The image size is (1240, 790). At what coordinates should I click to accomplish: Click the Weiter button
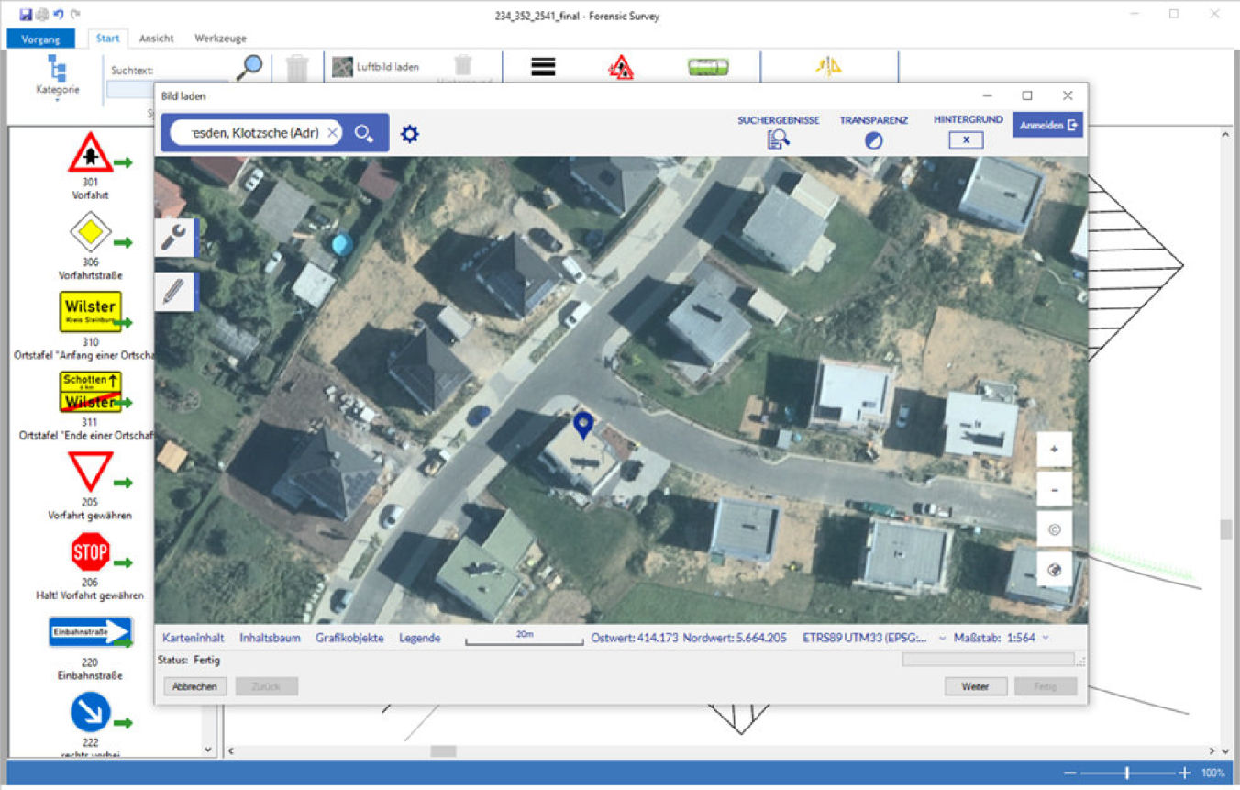point(975,686)
